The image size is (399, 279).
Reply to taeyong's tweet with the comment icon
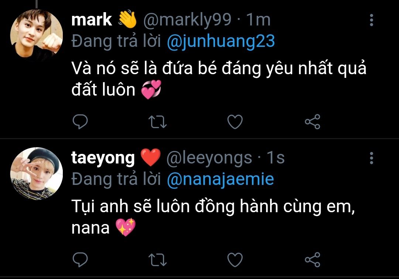tap(80, 260)
